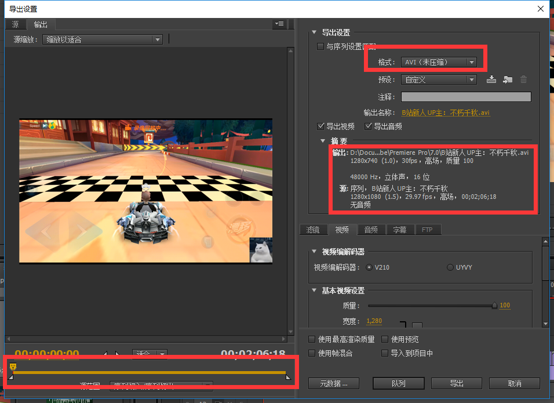Toggle Match Sequence Settings checkbox
The width and height of the screenshot is (554, 403).
pos(320,46)
